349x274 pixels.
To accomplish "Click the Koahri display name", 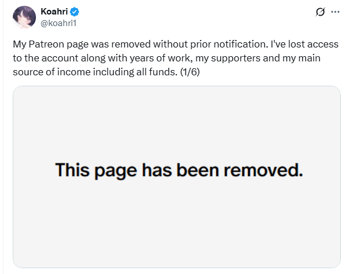I will (54, 11).
